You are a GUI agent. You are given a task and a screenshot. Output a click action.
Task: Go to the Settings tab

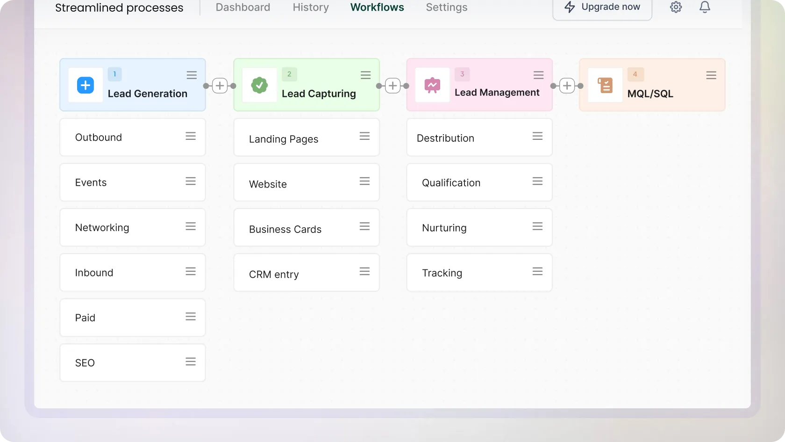click(x=446, y=7)
